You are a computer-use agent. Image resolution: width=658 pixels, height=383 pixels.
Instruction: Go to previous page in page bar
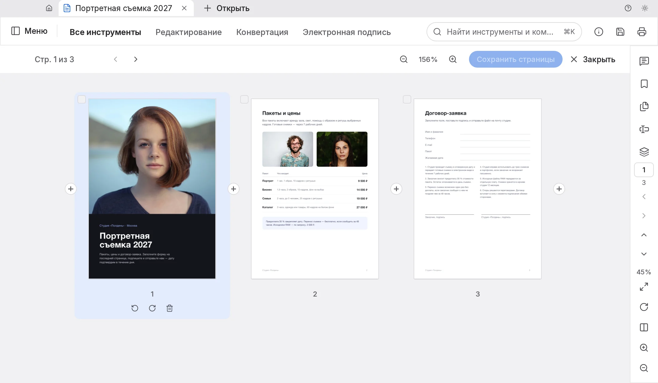[115, 59]
